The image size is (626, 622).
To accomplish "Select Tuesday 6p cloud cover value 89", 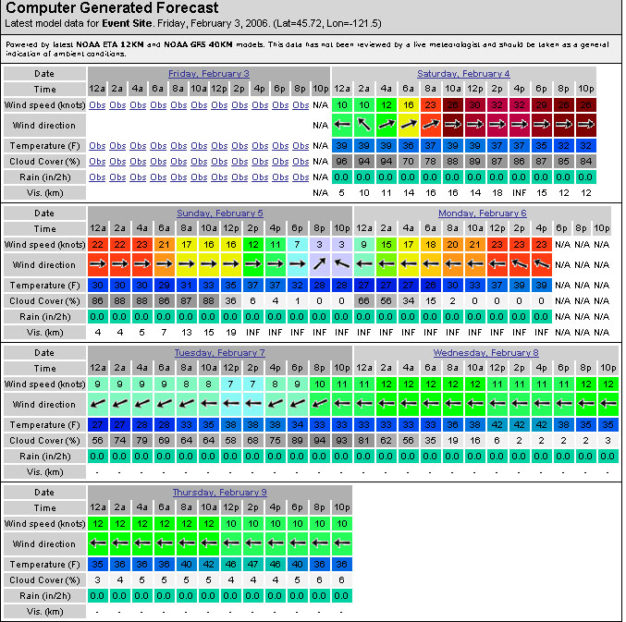I will click(x=298, y=441).
